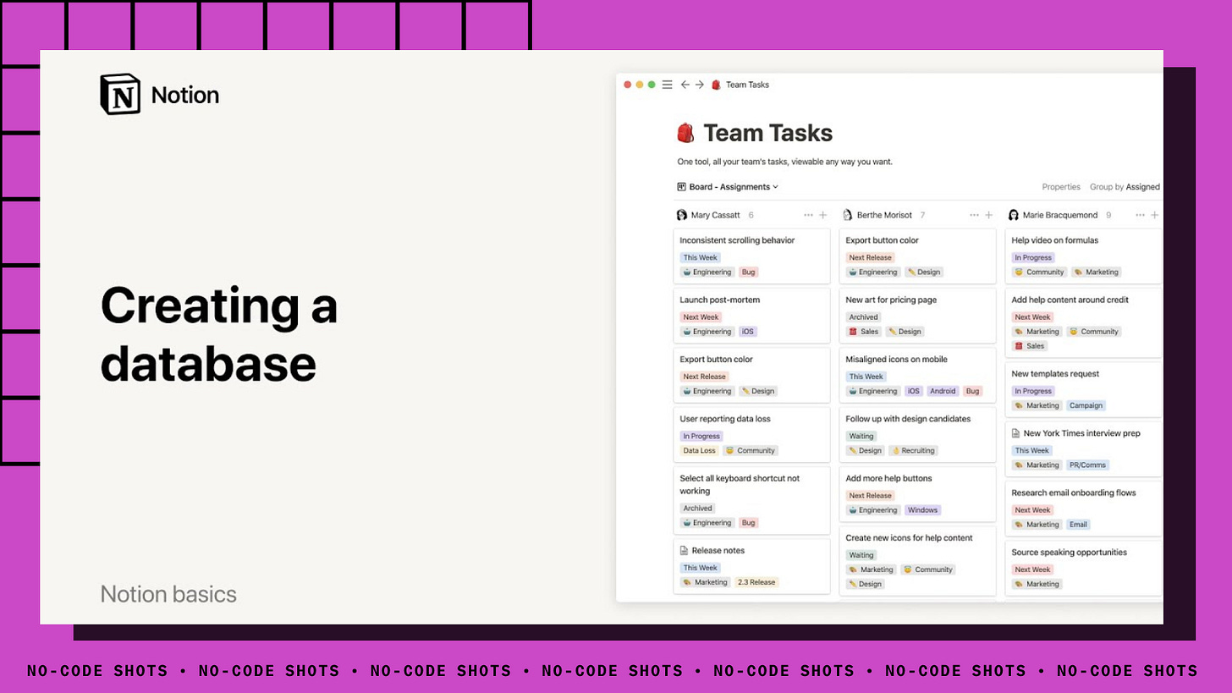Click the Team Tasks breadcrumb title
Image resolution: width=1232 pixels, height=693 pixels.
tap(747, 85)
